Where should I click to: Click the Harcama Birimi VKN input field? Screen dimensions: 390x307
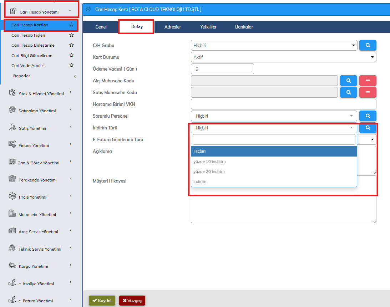[x=283, y=104]
